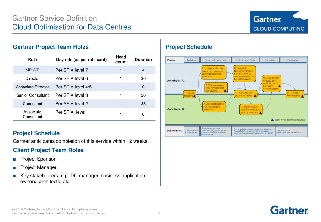321x222 pixels.
Task: Click the '2. Understand current environment' step box
Action: tap(213, 72)
